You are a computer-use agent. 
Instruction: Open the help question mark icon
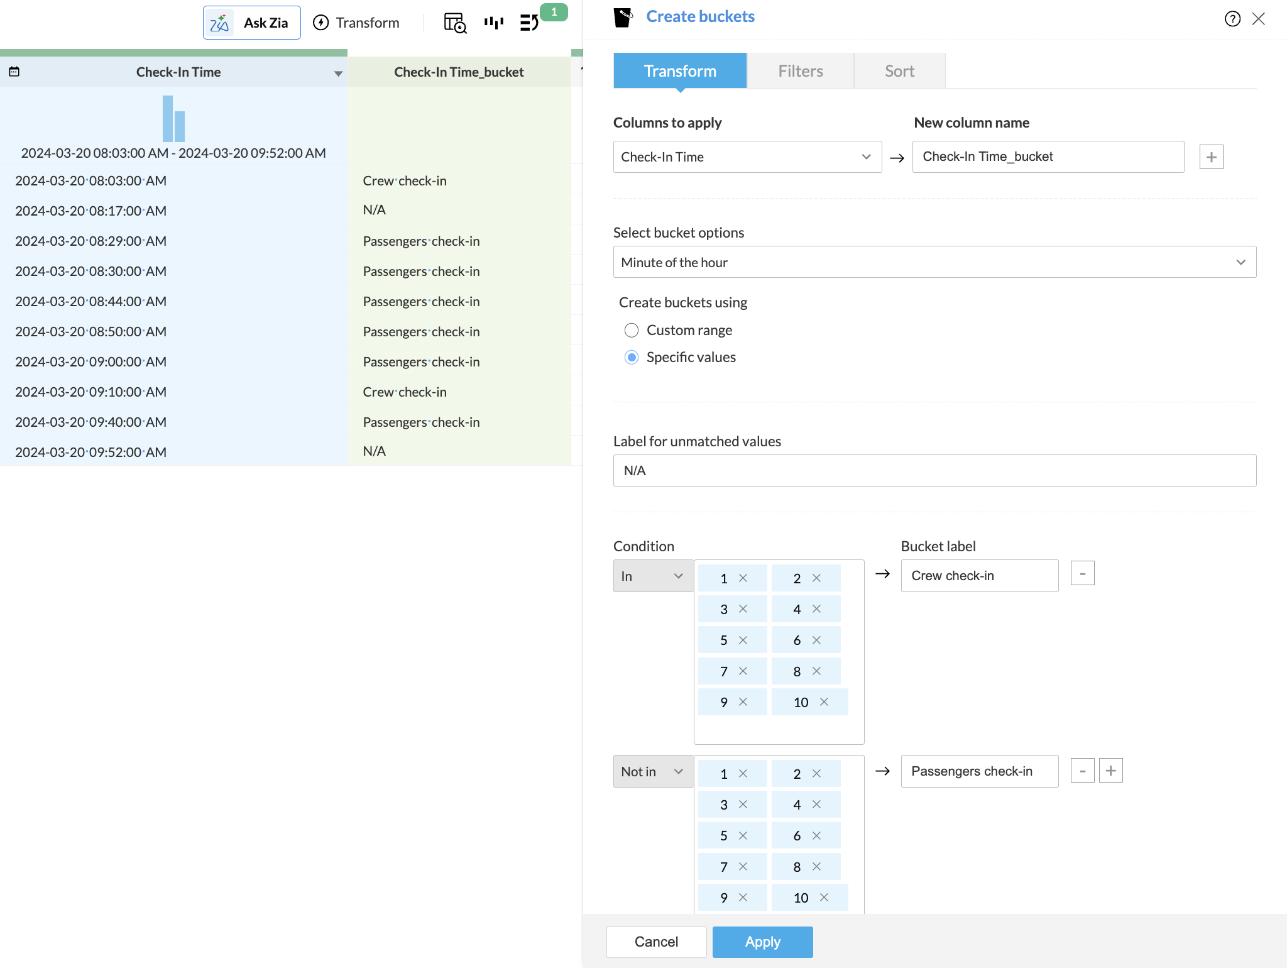[x=1232, y=19]
